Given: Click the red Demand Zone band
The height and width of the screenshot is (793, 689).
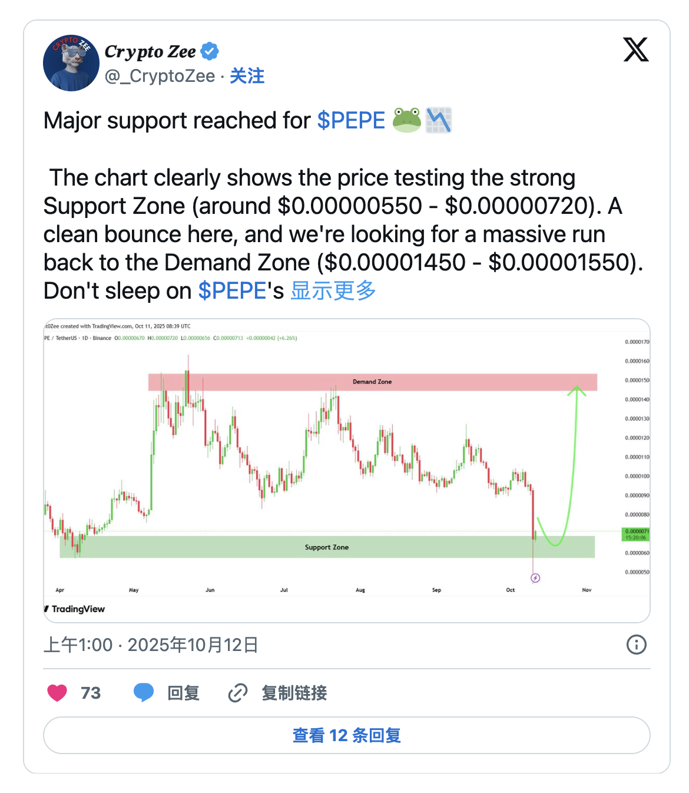Looking at the screenshot, I should [372, 382].
